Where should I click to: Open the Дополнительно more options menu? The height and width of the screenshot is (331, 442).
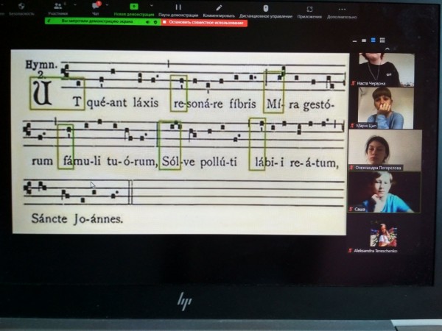[x=342, y=10]
